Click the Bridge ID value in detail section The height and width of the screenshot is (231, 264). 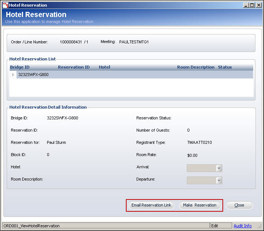pos(62,118)
